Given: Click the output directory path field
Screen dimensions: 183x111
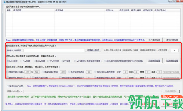Looking at the screenshot, I should (x=54, y=50).
